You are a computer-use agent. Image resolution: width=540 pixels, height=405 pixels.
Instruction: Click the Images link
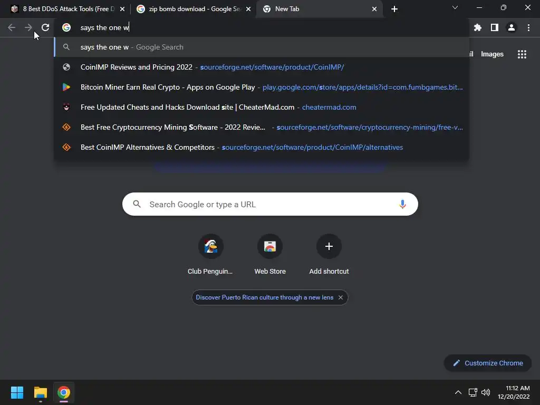coord(492,54)
